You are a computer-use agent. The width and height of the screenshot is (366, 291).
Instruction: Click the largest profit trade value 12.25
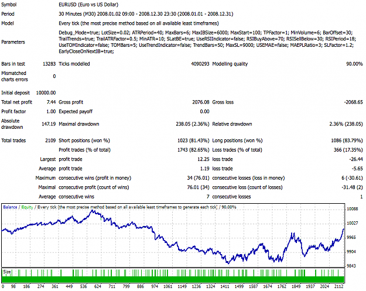click(x=203, y=159)
